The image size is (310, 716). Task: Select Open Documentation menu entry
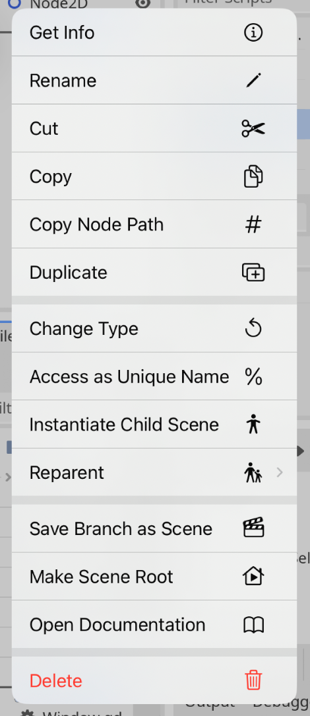pyautogui.click(x=154, y=625)
